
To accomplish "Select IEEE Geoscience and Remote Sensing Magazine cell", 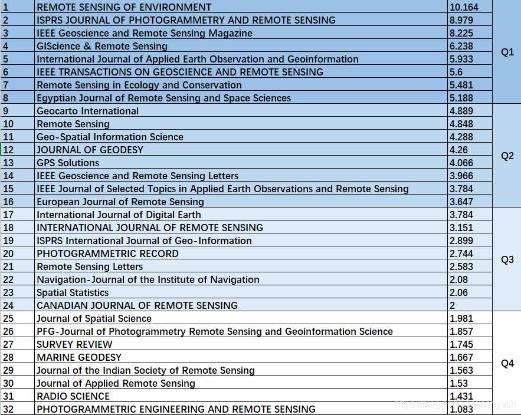I will point(241,33).
